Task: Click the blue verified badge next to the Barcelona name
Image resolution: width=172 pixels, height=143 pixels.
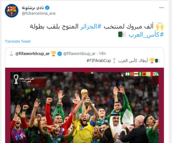Action: point(47,8)
